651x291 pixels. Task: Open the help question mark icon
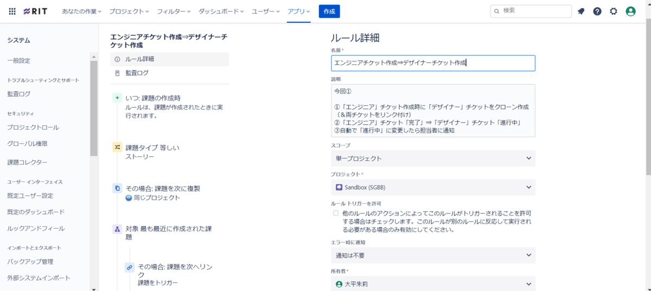(597, 11)
